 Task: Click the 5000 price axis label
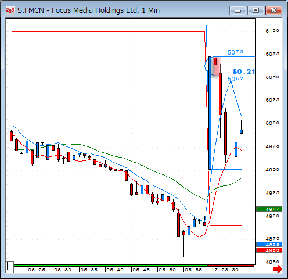pos(272,123)
